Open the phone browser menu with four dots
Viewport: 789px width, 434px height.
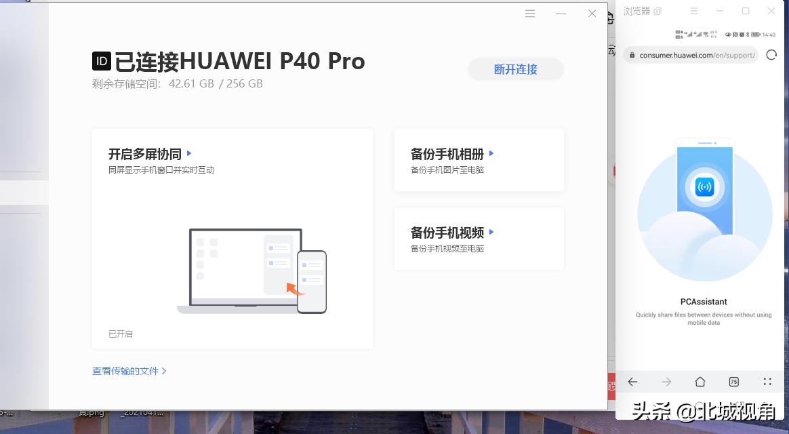[767, 382]
